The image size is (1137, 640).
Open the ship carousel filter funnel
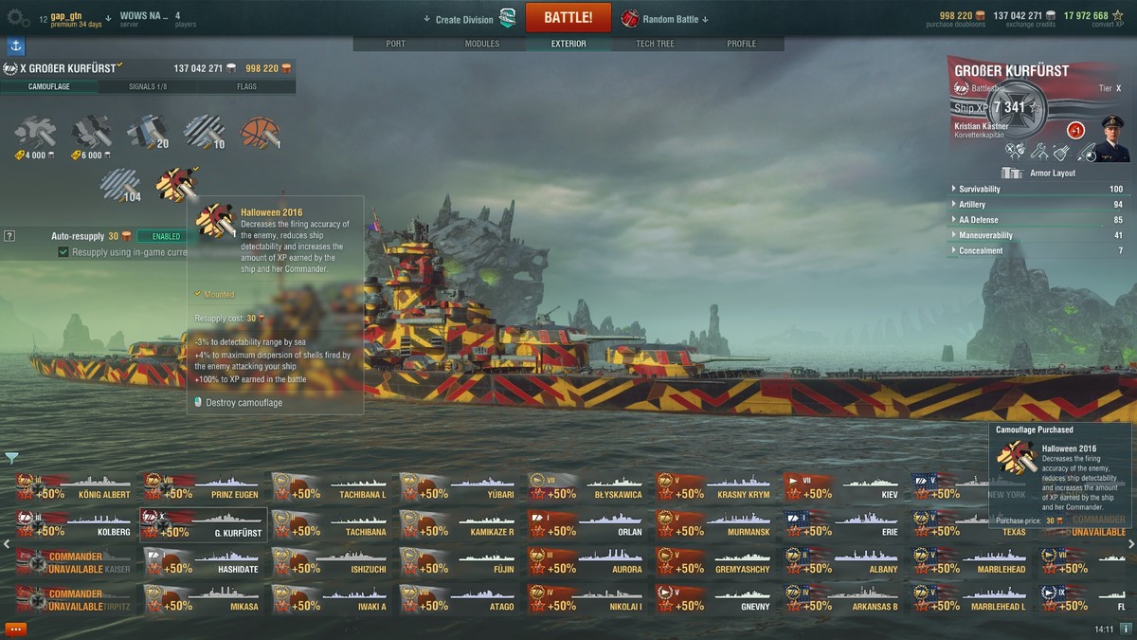tap(11, 458)
